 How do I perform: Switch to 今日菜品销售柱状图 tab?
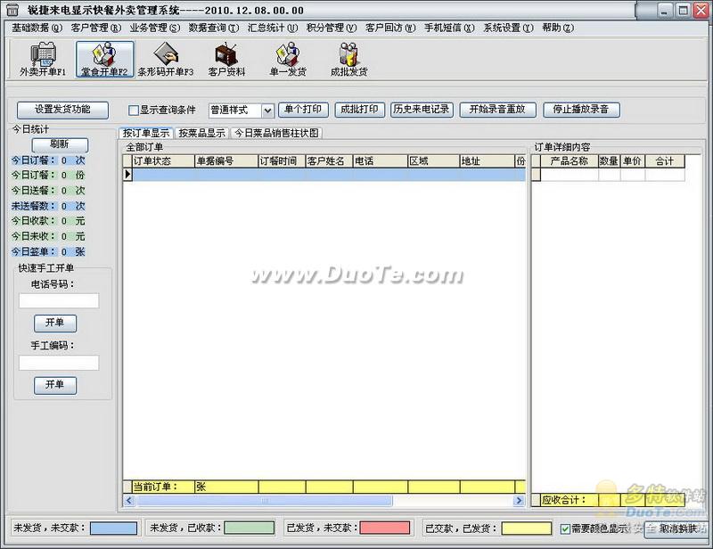276,133
